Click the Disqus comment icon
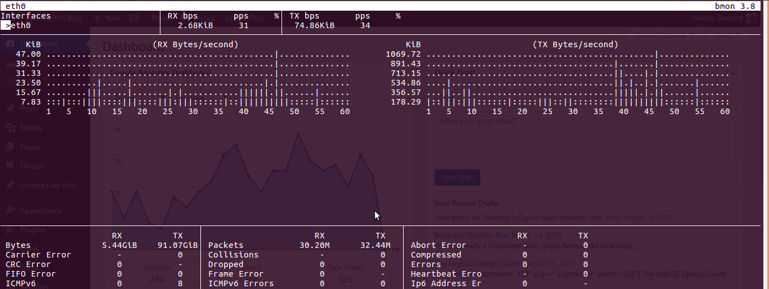The width and height of the screenshot is (769, 289). coord(10,166)
